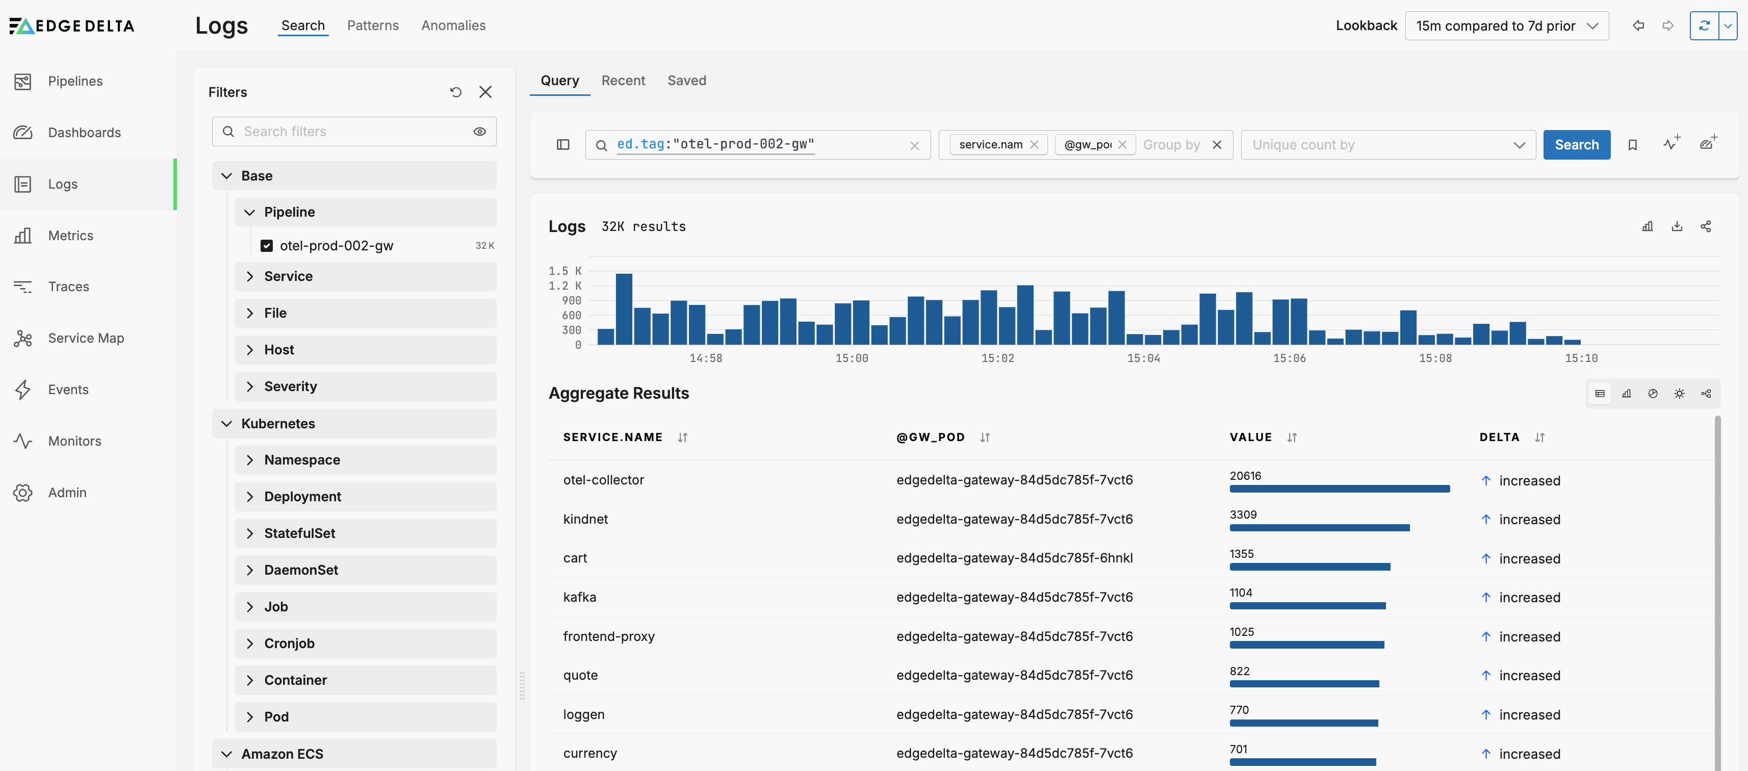
Task: Reset filters with the undo icon
Action: 456,92
